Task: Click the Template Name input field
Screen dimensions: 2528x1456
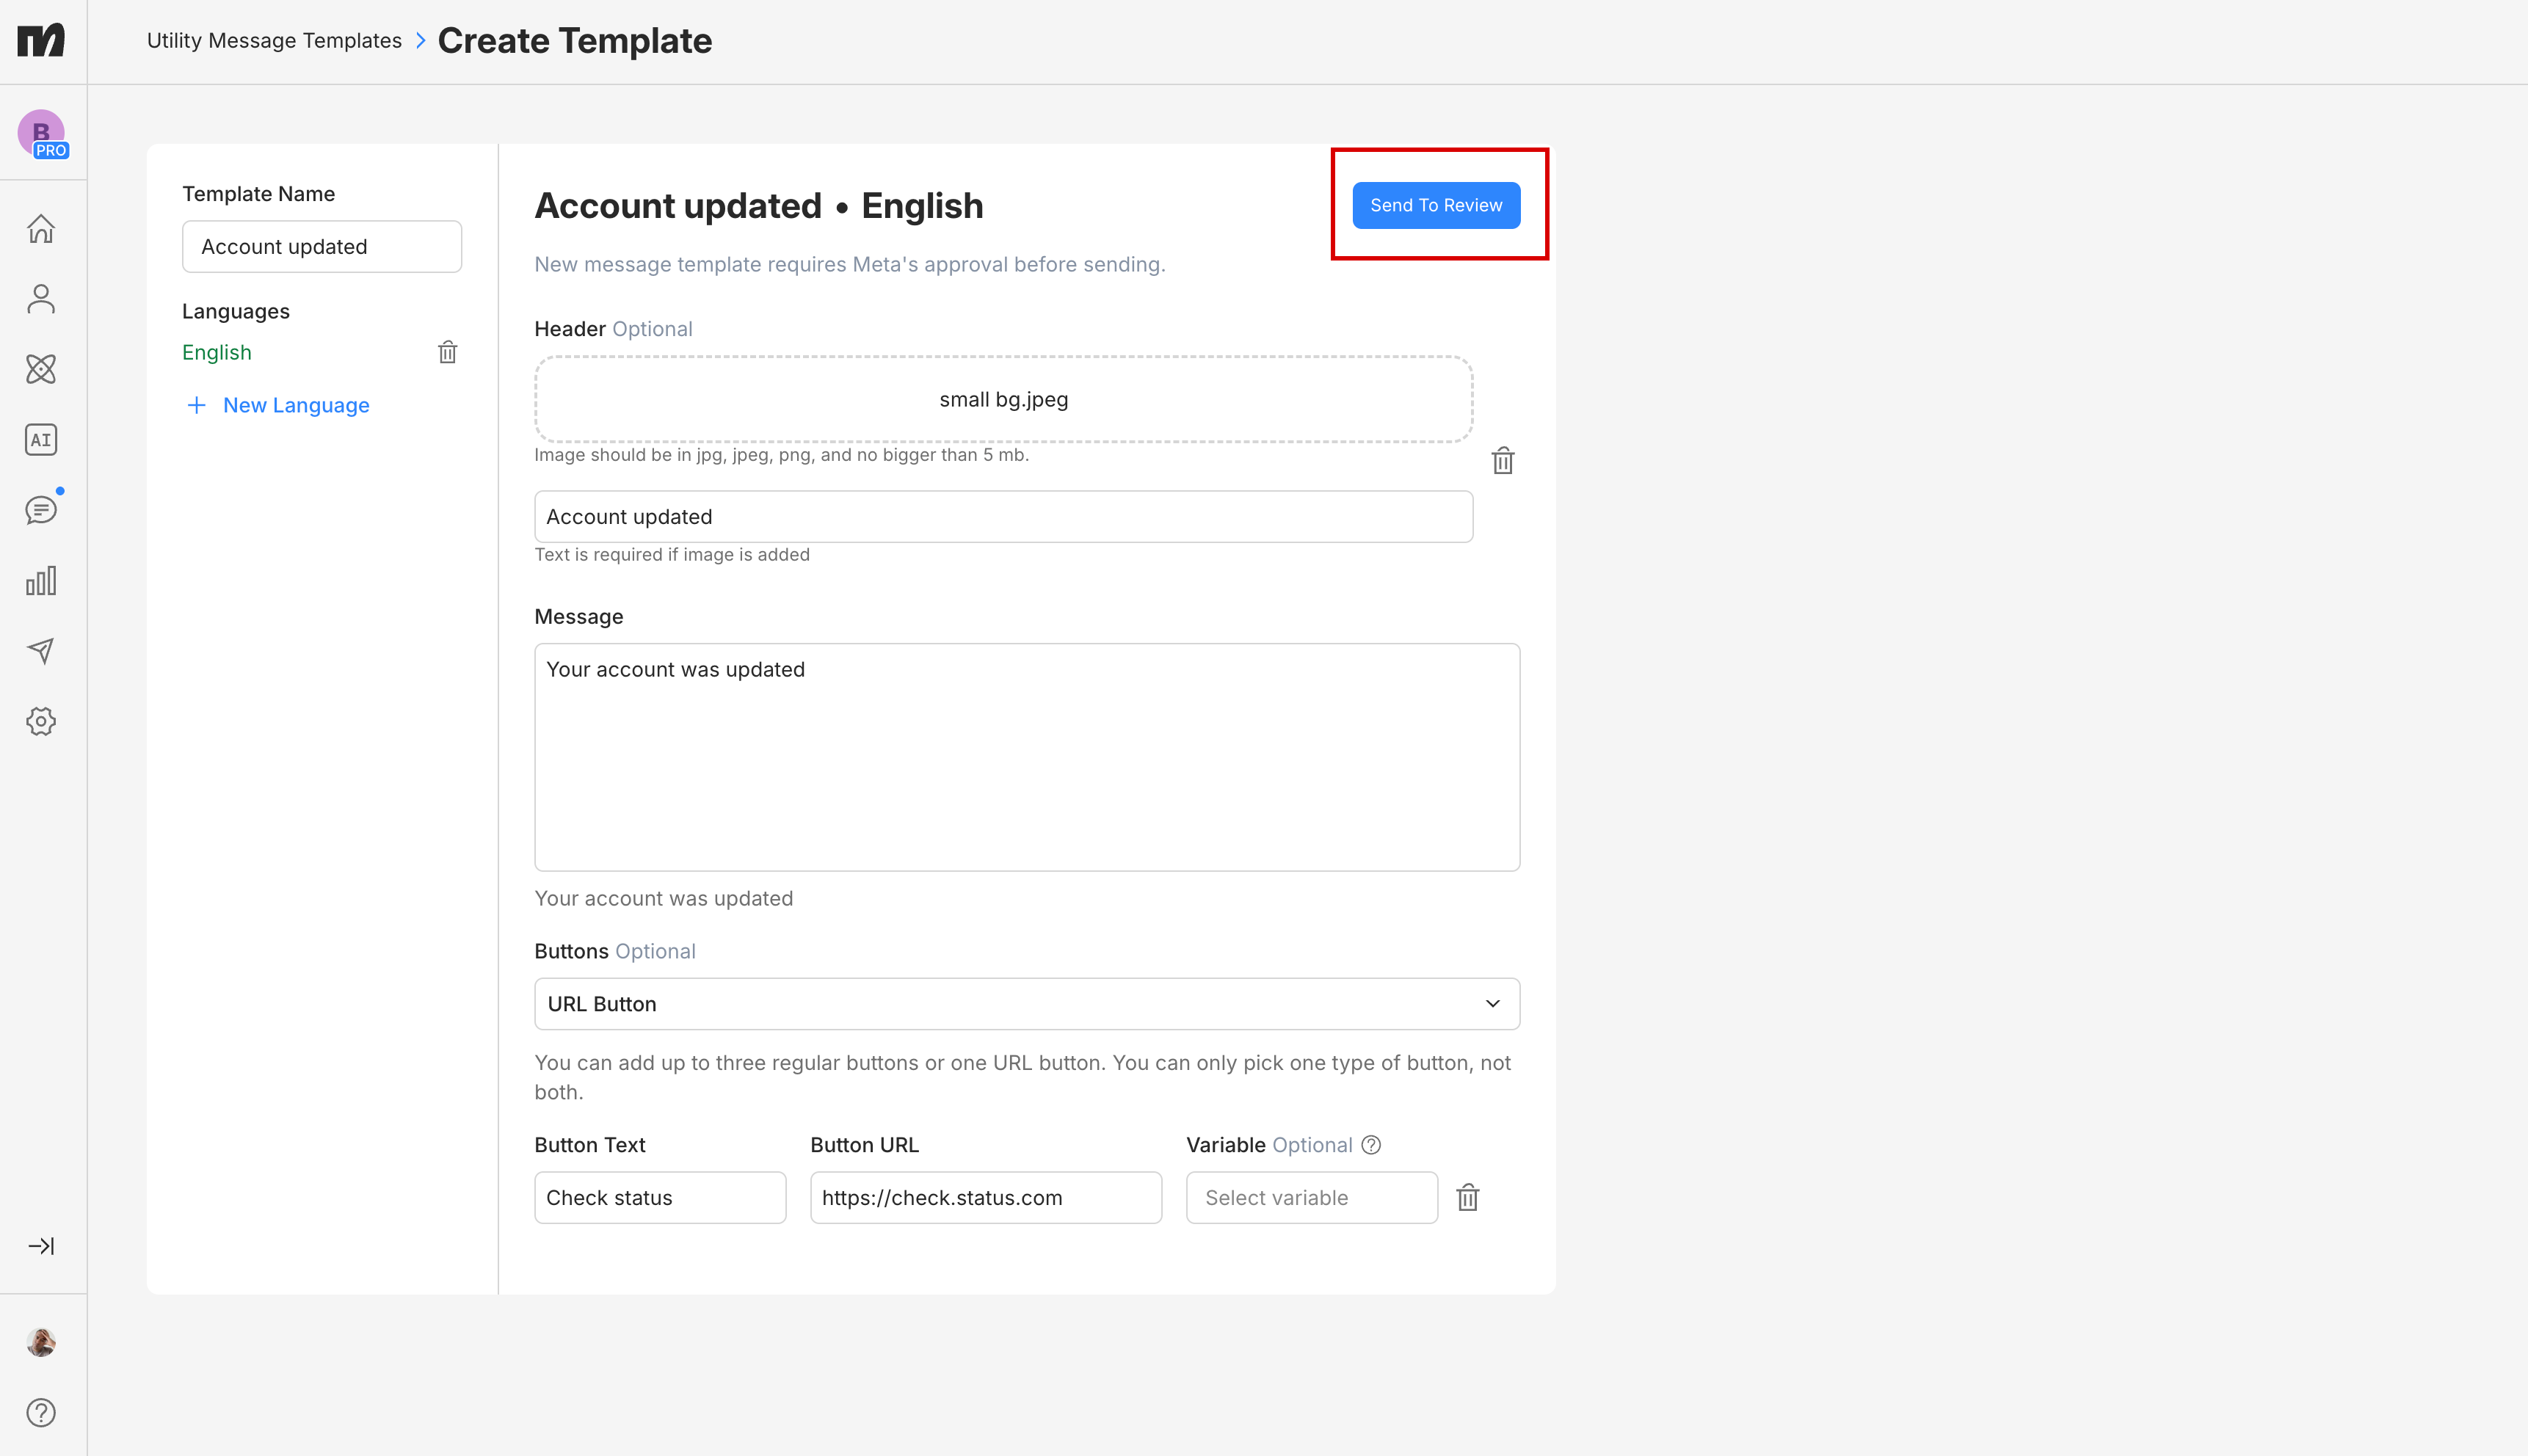Action: [x=321, y=247]
